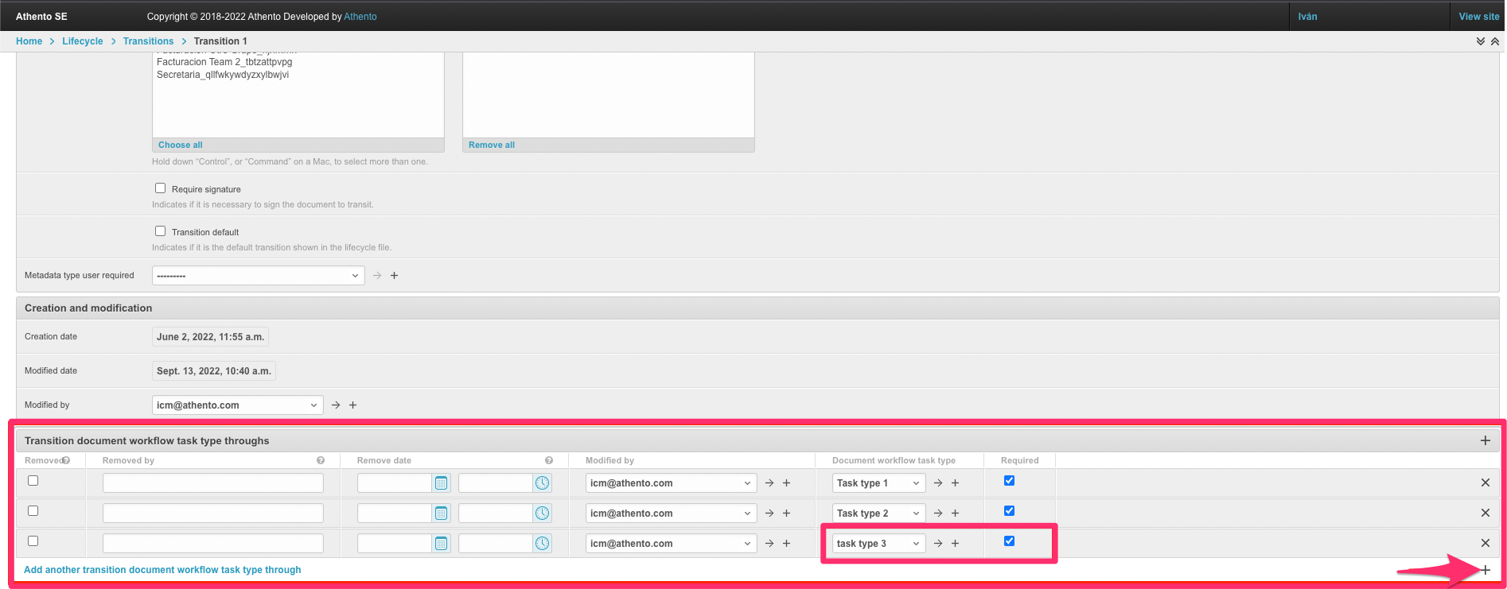Click plus icon beside Modified by dropdown
This screenshot has width=1507, height=589.
tap(352, 405)
